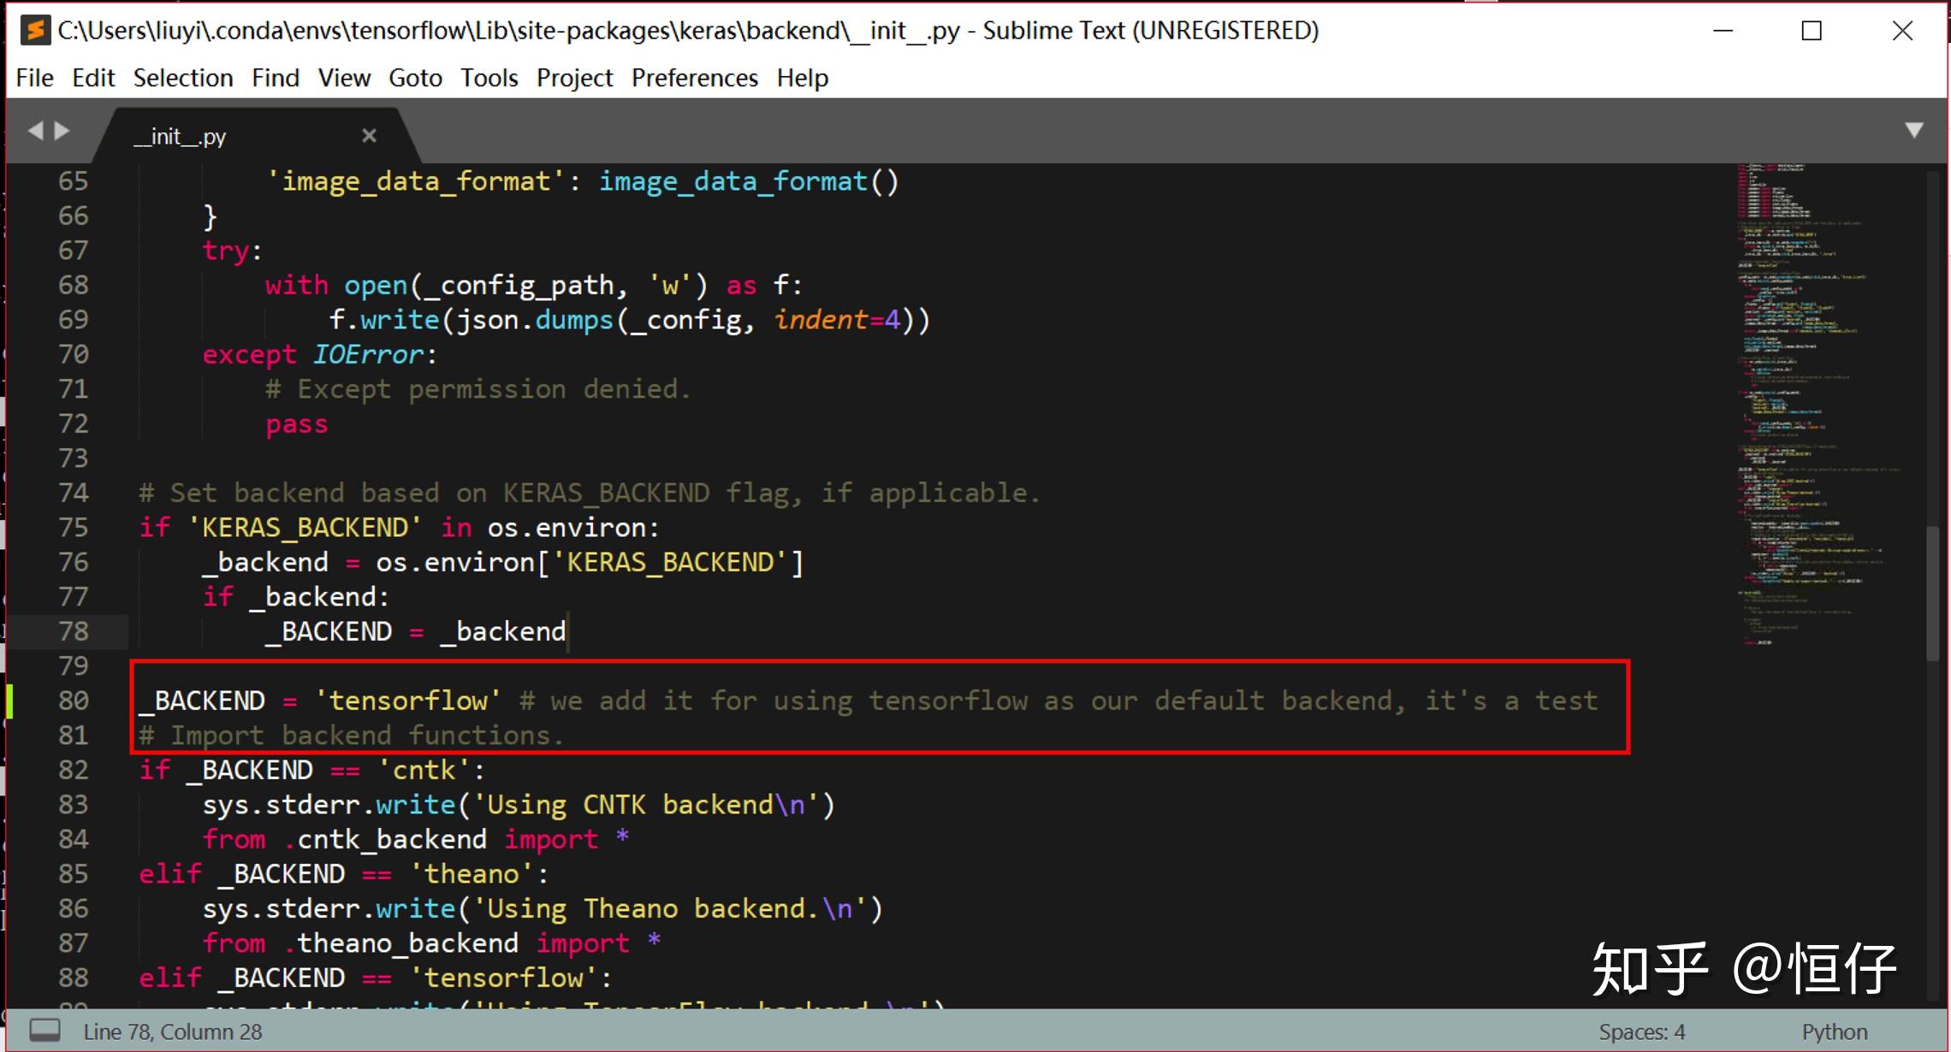Open the Tools menu
Screen dimensions: 1951x1052
[x=488, y=78]
